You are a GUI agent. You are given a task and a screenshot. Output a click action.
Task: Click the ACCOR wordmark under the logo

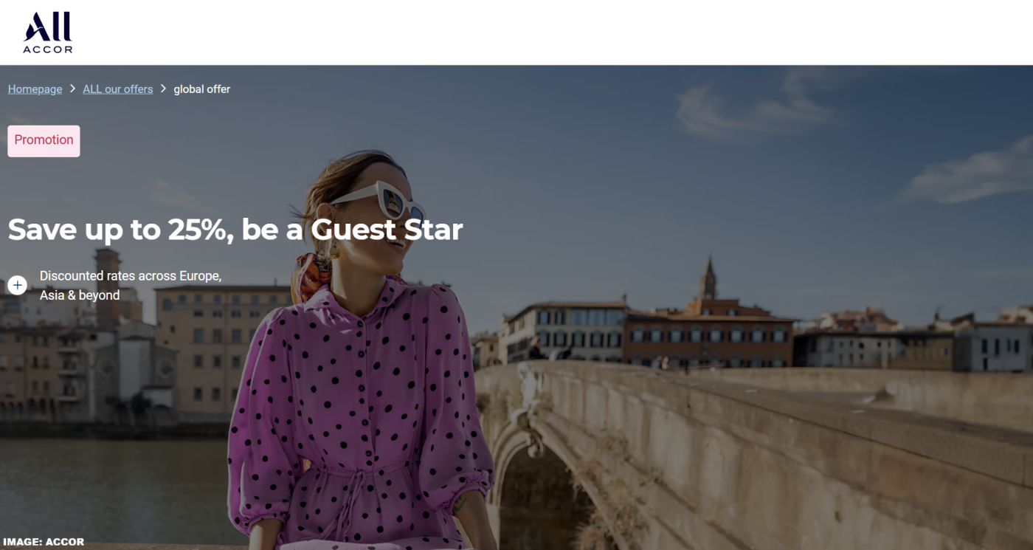point(48,49)
